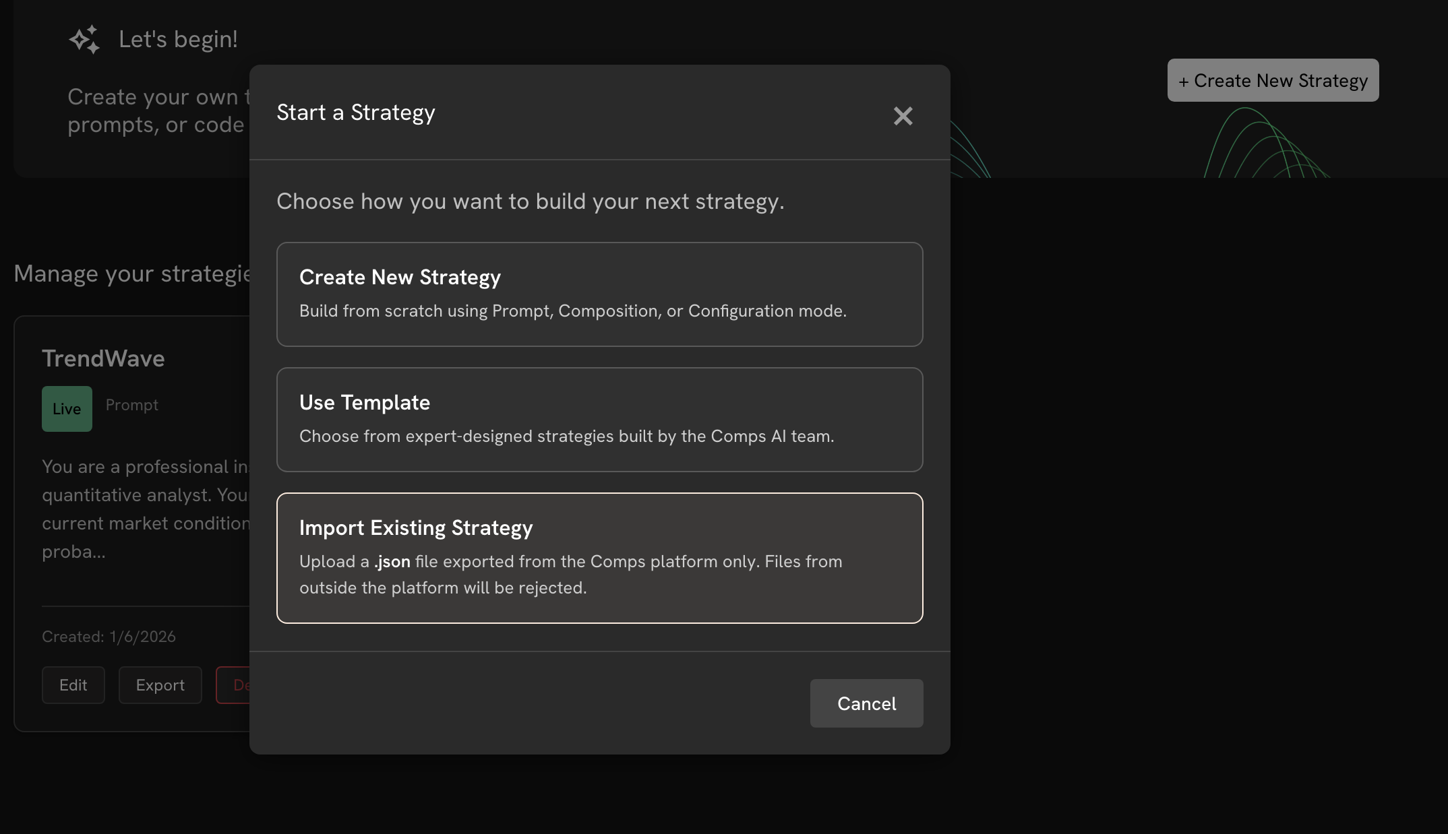This screenshot has width=1448, height=834.
Task: Edit the TrendWave strategy
Action: pos(73,685)
